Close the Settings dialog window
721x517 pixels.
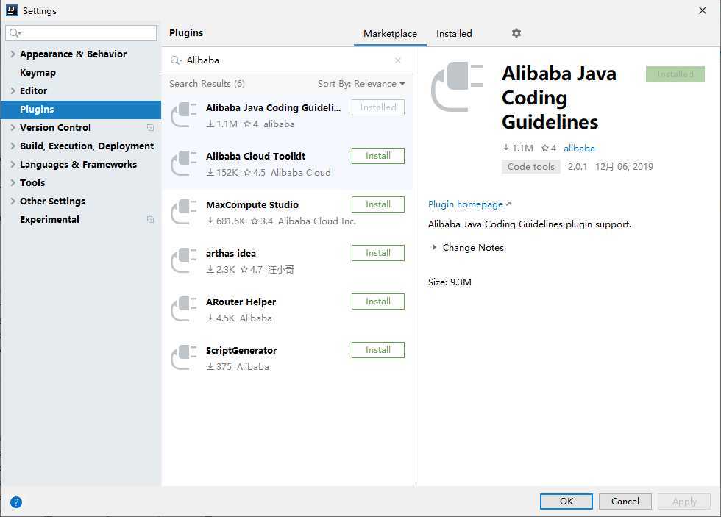(702, 10)
